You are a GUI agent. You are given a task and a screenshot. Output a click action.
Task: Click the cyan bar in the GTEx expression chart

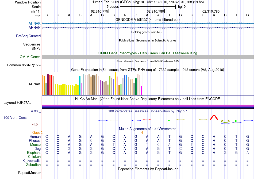click(80, 85)
